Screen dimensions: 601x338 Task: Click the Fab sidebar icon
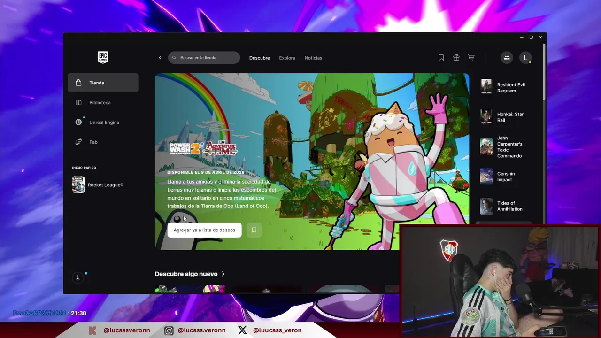pyautogui.click(x=78, y=142)
